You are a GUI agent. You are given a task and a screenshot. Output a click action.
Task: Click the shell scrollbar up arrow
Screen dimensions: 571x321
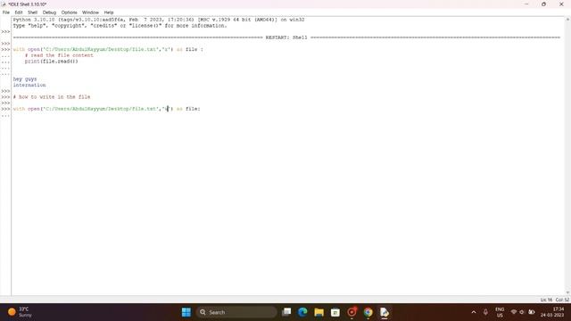(567, 20)
